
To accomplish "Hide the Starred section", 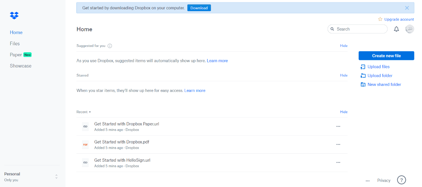I will click(344, 76).
